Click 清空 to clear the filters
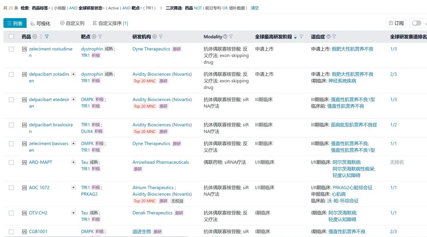The width and height of the screenshot is (427, 237). coord(255,8)
